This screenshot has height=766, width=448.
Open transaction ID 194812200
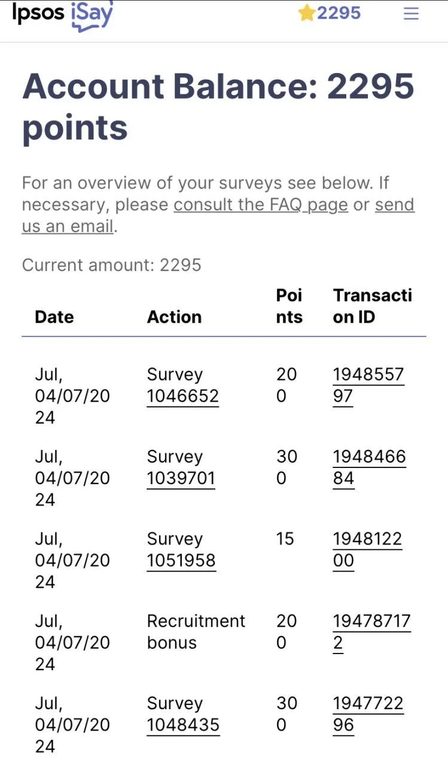pyautogui.click(x=367, y=550)
